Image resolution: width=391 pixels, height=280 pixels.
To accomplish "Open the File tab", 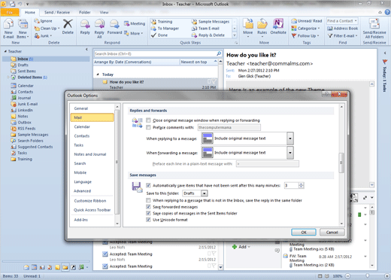I will (x=10, y=12).
